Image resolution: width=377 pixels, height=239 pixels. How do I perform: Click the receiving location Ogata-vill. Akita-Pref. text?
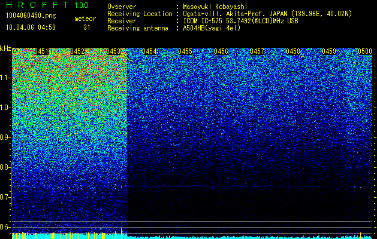[x=267, y=14]
